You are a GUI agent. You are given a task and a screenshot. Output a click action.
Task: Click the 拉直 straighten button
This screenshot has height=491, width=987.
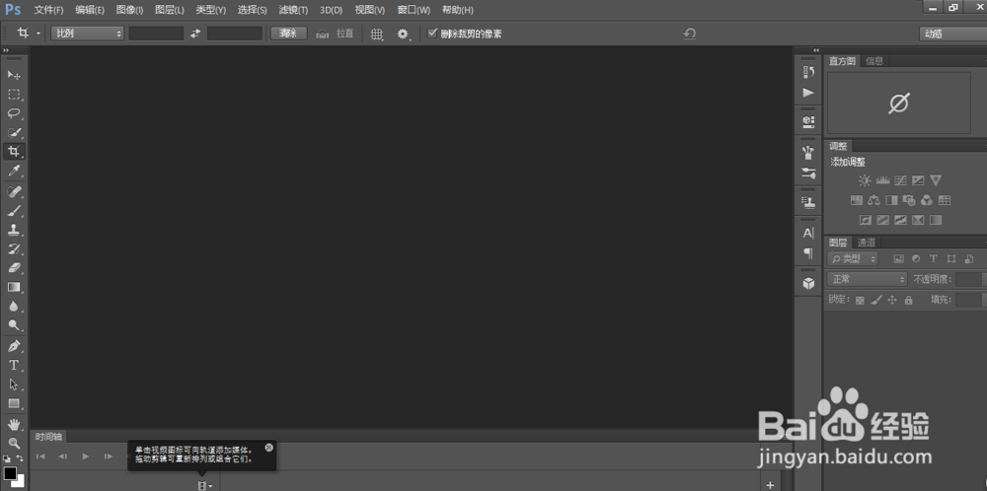tap(335, 34)
